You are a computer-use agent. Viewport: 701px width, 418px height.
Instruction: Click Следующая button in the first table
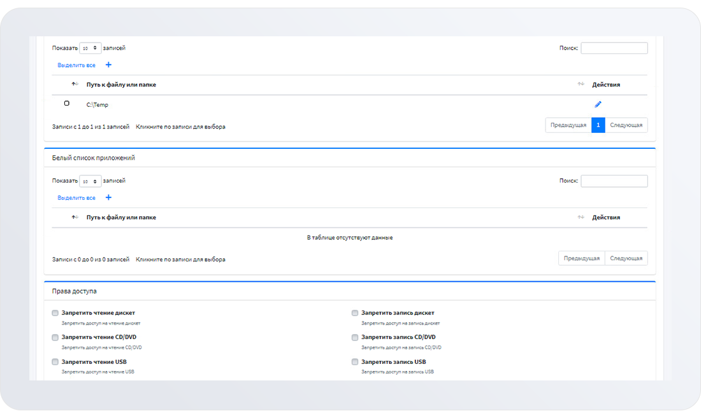pos(626,125)
